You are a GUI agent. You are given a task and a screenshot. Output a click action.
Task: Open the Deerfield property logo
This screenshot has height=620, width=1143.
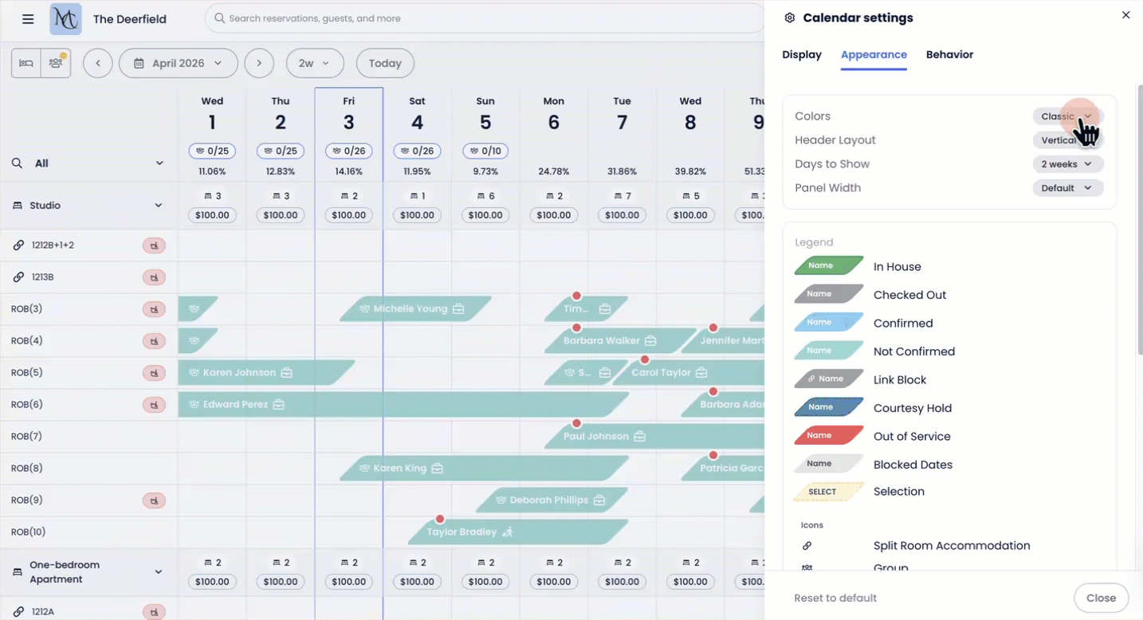tap(65, 19)
